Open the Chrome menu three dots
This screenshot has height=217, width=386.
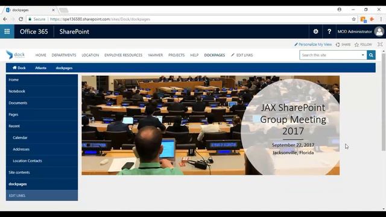click(x=381, y=19)
